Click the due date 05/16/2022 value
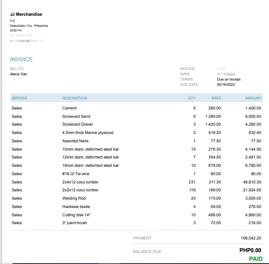This screenshot has height=264, width=269. point(226,84)
